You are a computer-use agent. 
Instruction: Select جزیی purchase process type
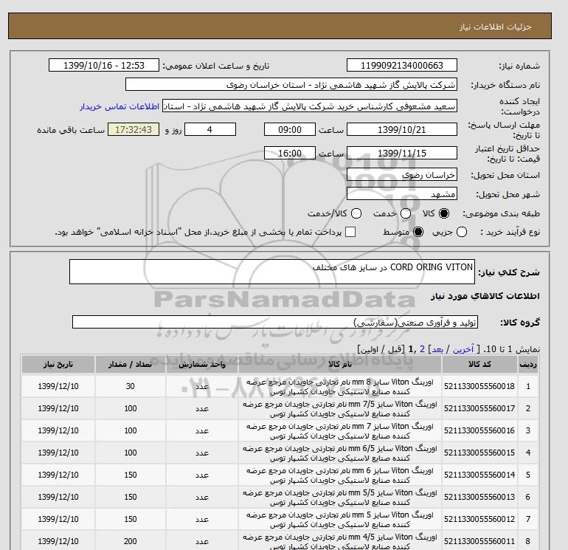pos(463,233)
